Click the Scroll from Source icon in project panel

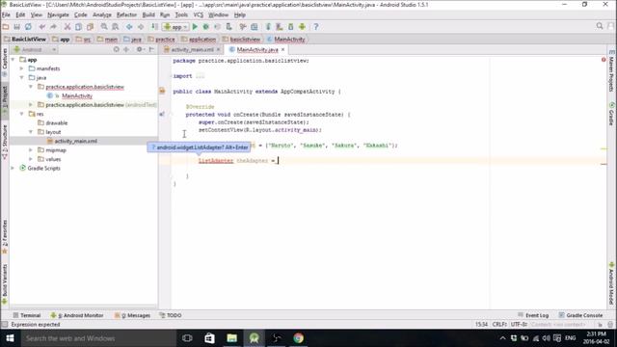point(116,49)
